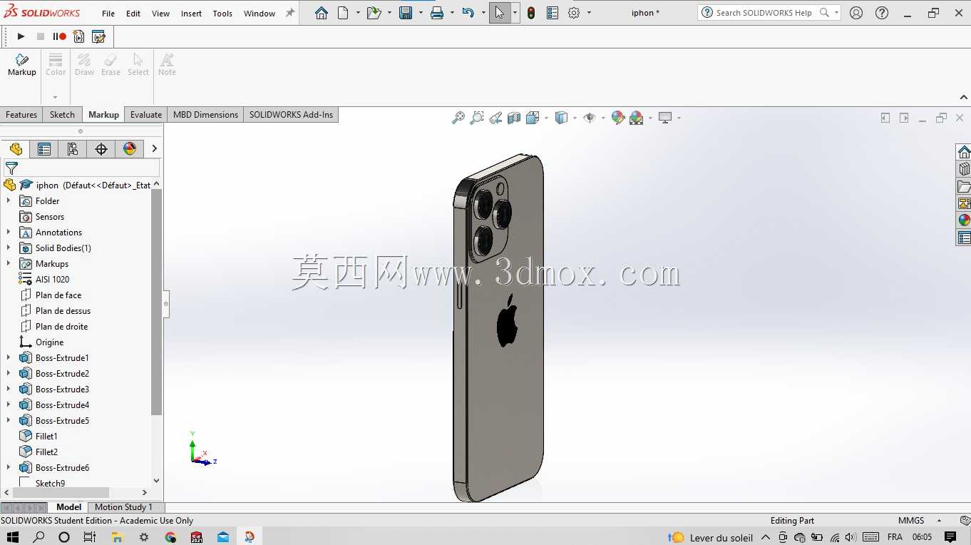Open the Options gear dropdown arrow

[x=589, y=13]
